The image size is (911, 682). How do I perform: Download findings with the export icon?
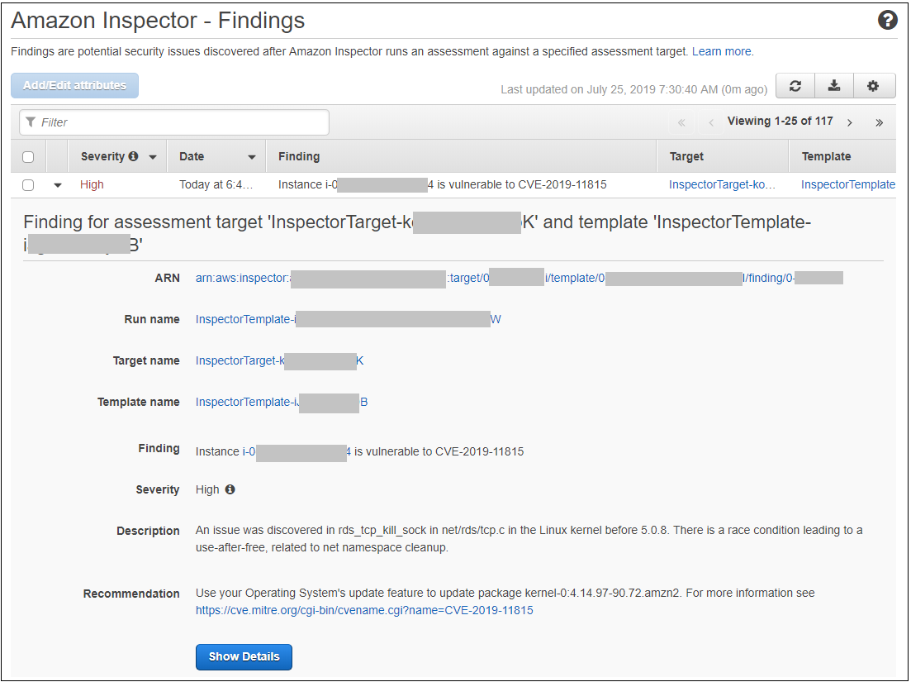click(x=833, y=86)
